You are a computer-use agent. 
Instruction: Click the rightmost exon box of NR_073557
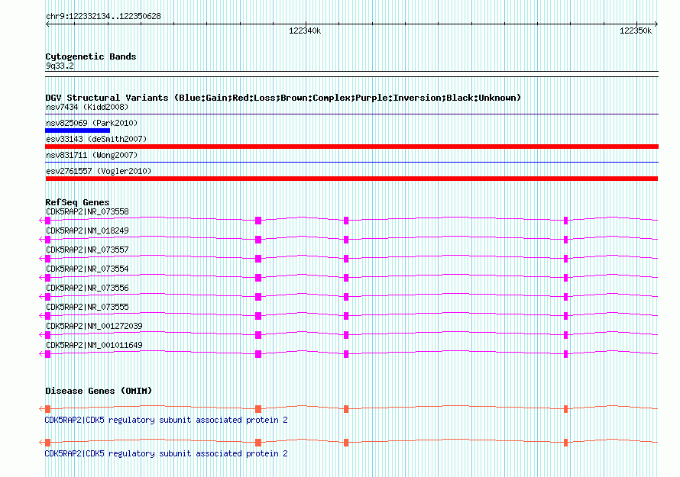(x=565, y=259)
